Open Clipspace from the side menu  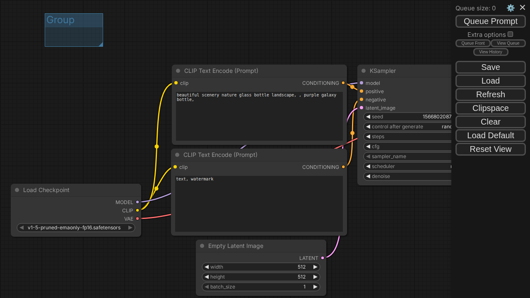[x=491, y=108]
